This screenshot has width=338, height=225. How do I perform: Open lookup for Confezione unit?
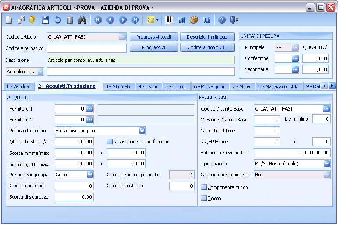[295, 58]
